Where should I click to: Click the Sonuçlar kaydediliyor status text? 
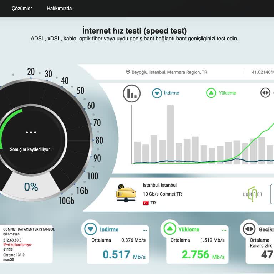point(31,149)
